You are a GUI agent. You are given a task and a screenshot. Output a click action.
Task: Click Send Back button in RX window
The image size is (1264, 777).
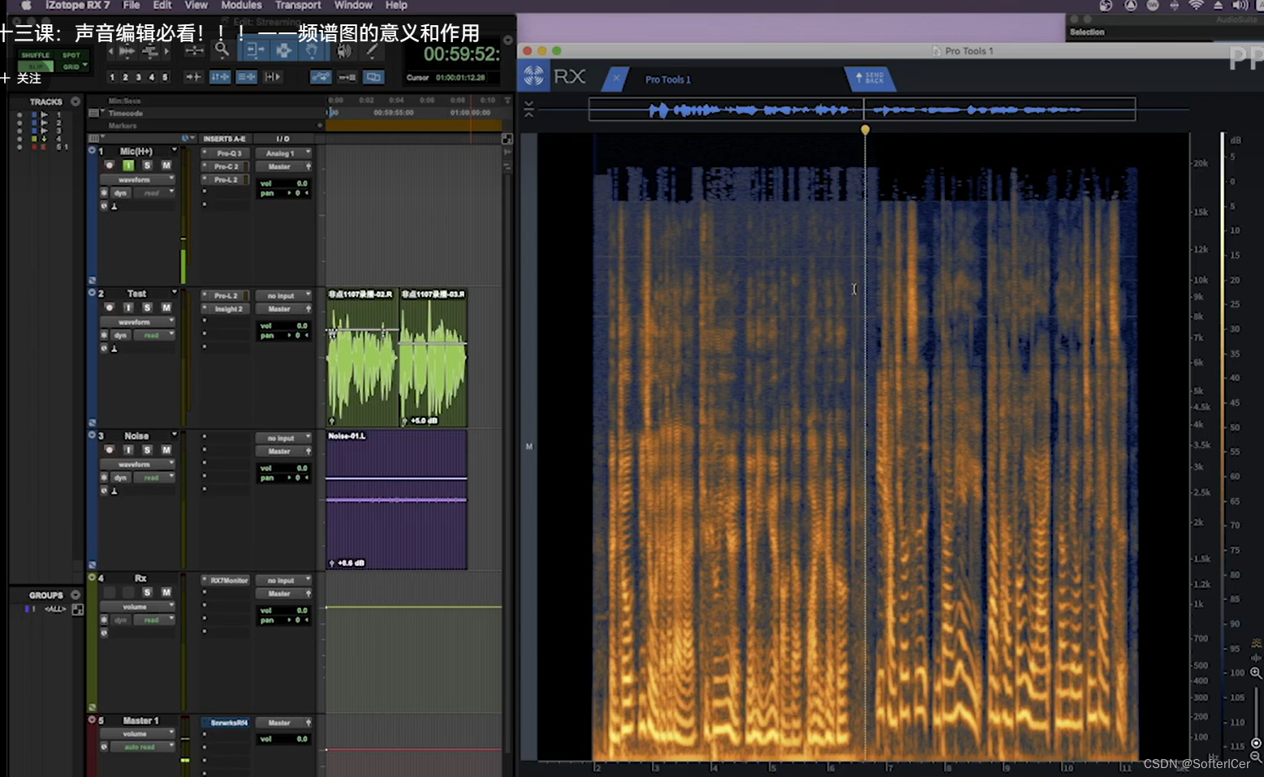coord(869,78)
